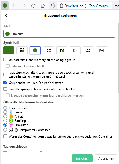This screenshot has width=119, height=164.
Task: Click the Abbrechen button
Action: pyautogui.click(x=106, y=158)
